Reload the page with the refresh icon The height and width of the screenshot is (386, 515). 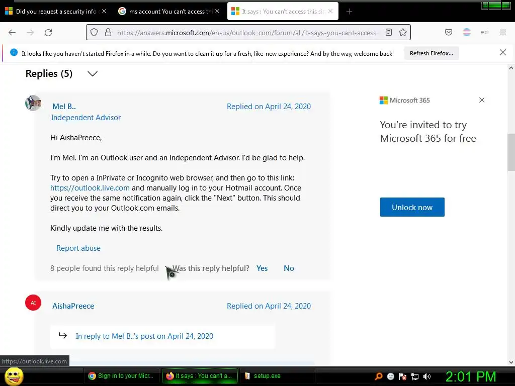click(48, 32)
